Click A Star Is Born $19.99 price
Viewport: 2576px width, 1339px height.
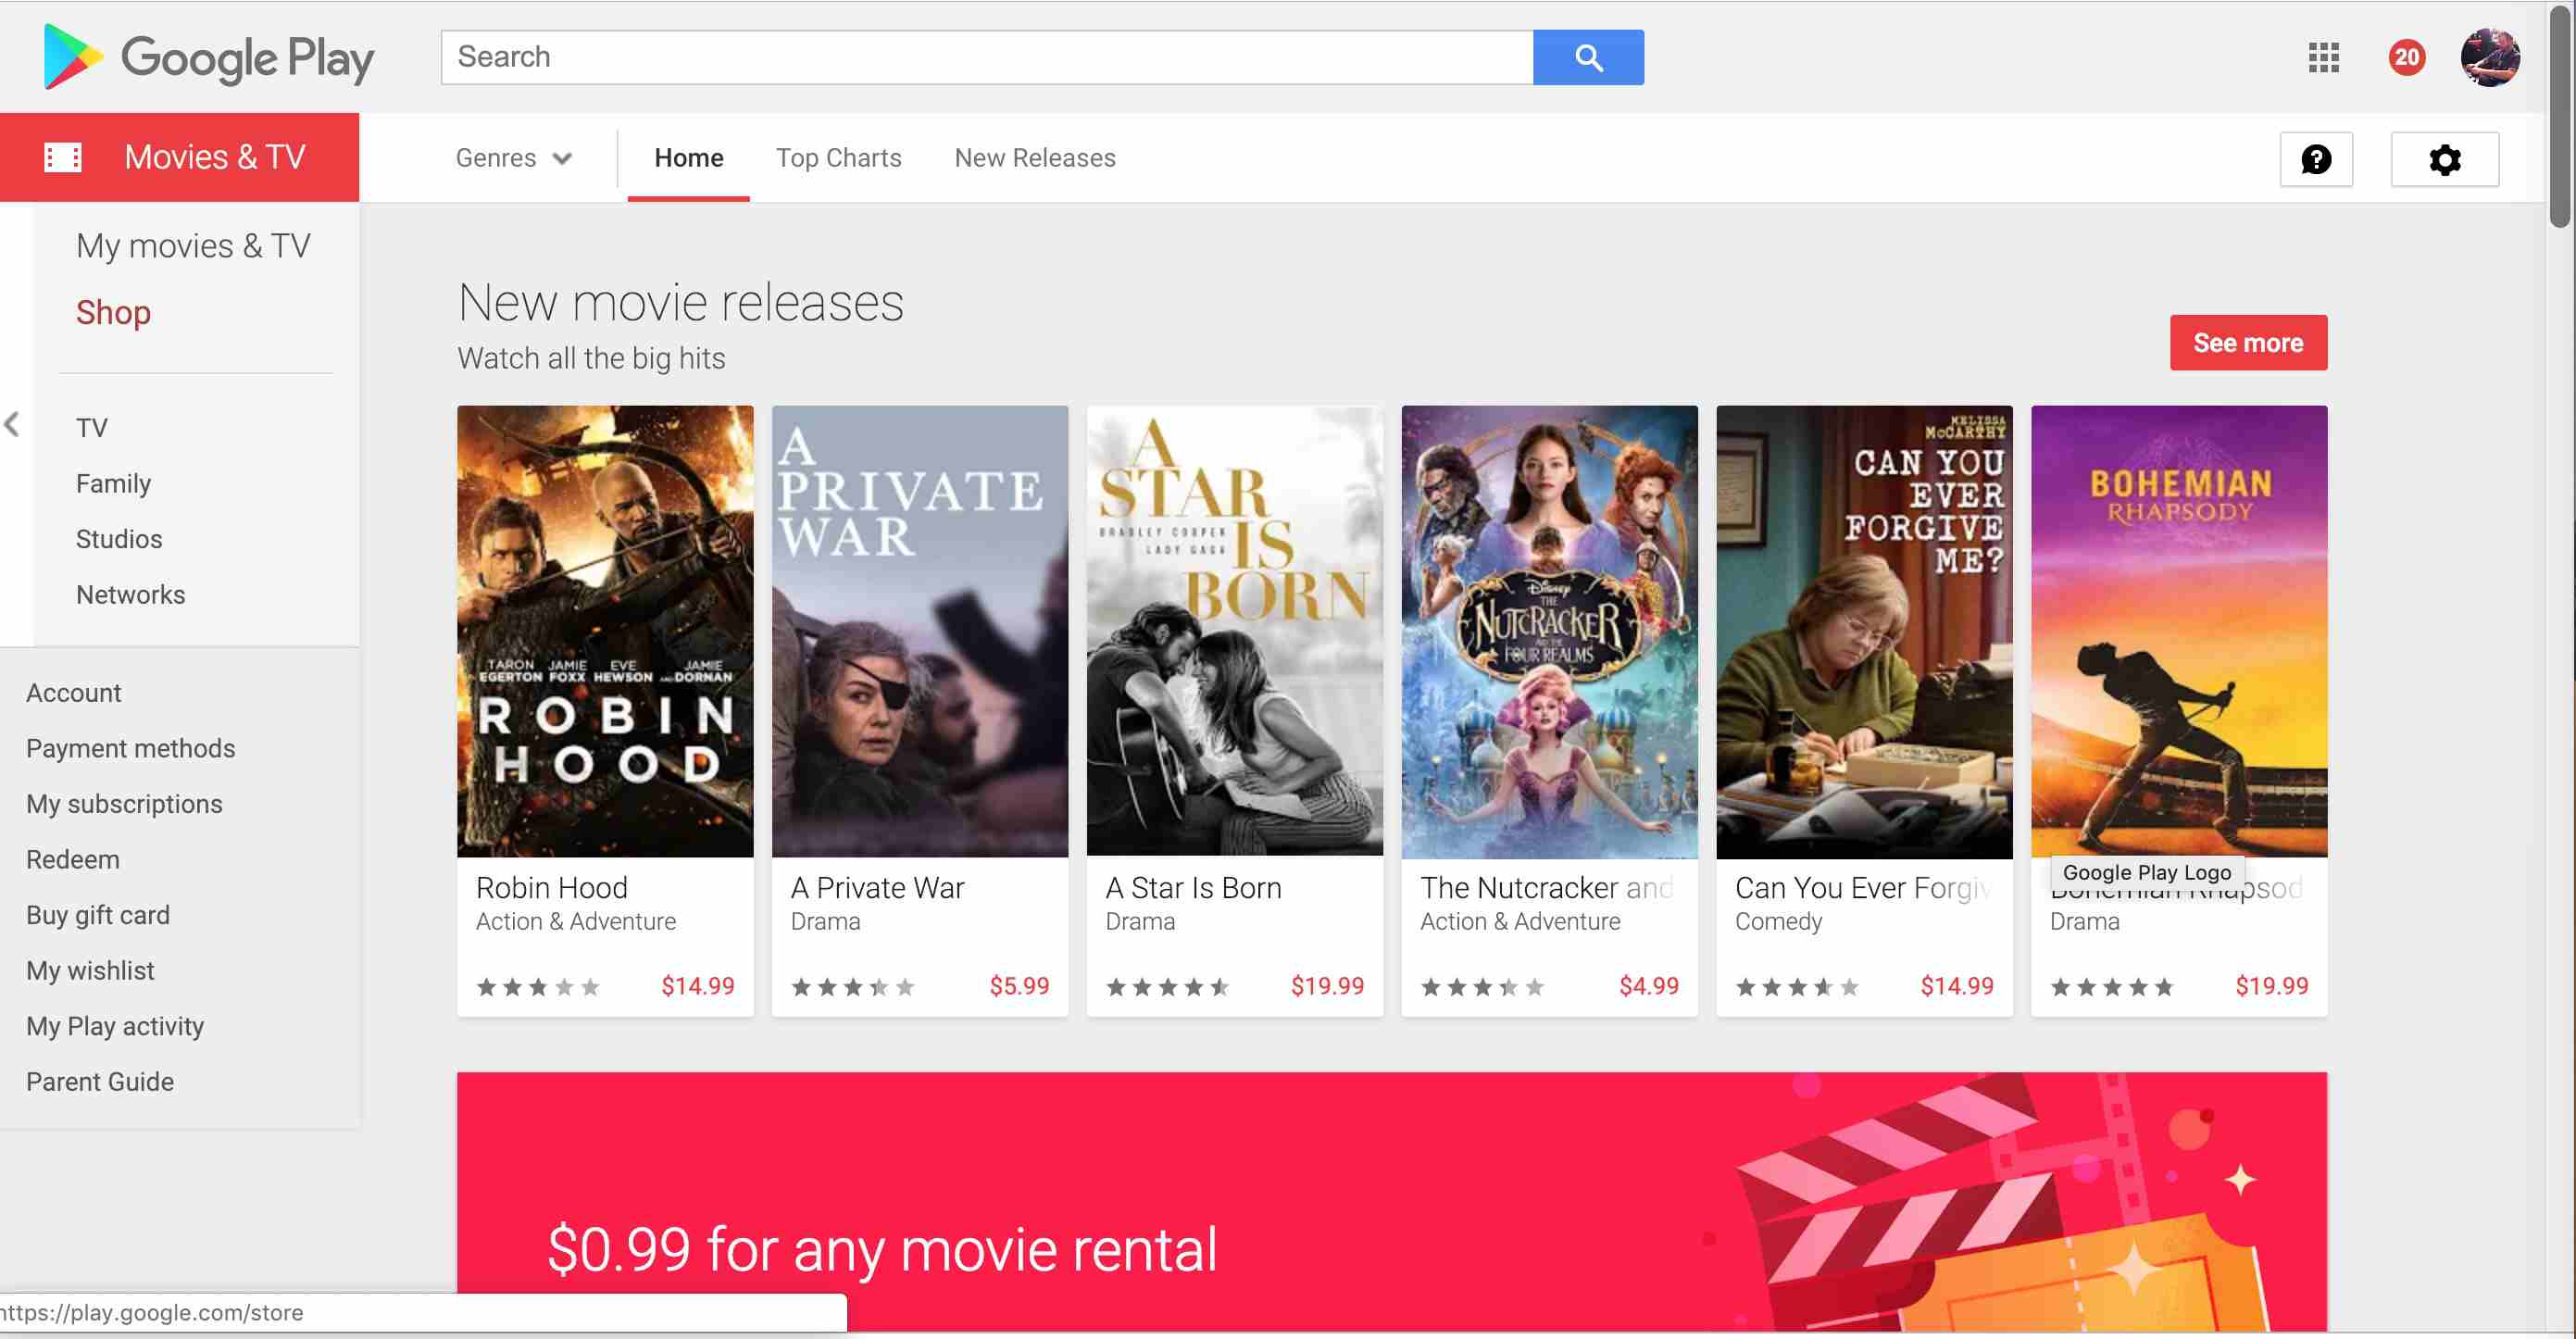coord(1327,986)
